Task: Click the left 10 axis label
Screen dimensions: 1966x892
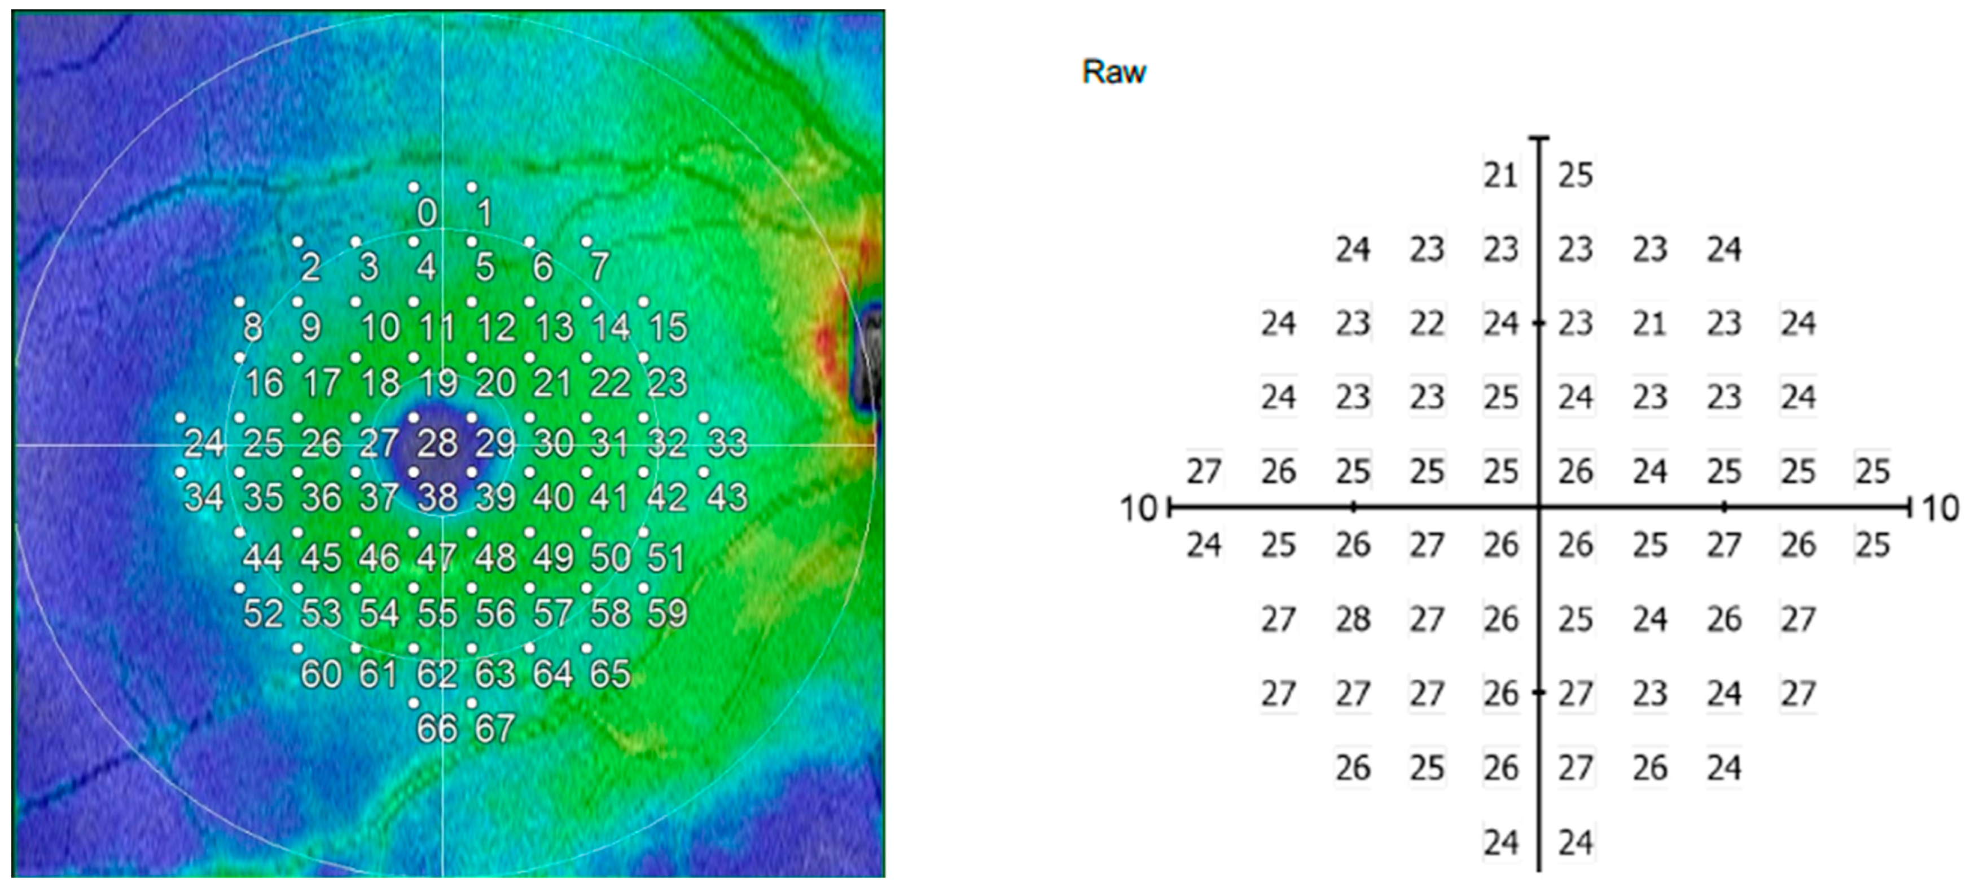Action: [x=1138, y=509]
